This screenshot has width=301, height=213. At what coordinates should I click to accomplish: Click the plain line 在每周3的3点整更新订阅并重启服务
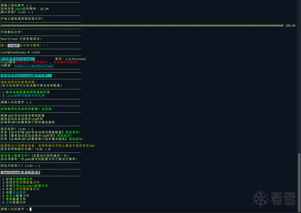pos(28,122)
